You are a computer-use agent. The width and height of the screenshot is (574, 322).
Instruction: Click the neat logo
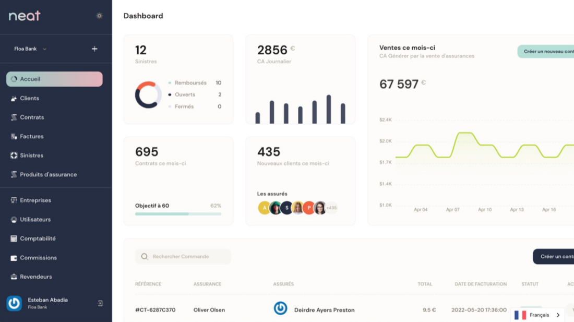coord(25,16)
